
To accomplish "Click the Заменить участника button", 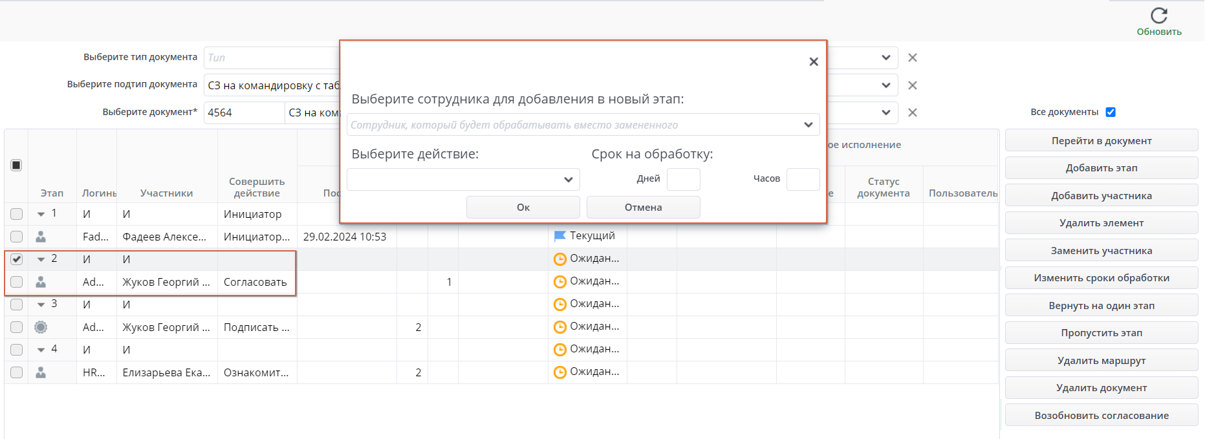I will click(1101, 251).
